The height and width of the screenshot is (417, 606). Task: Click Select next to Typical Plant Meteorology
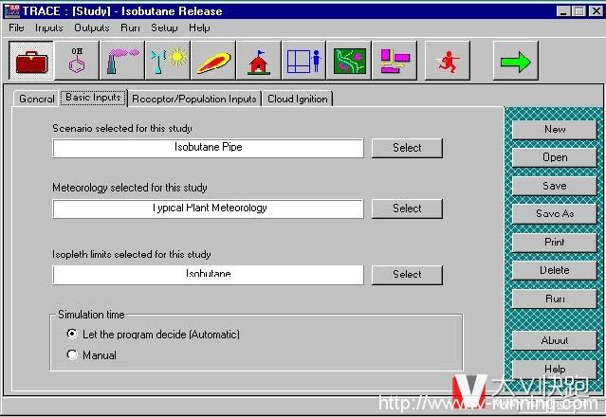407,208
